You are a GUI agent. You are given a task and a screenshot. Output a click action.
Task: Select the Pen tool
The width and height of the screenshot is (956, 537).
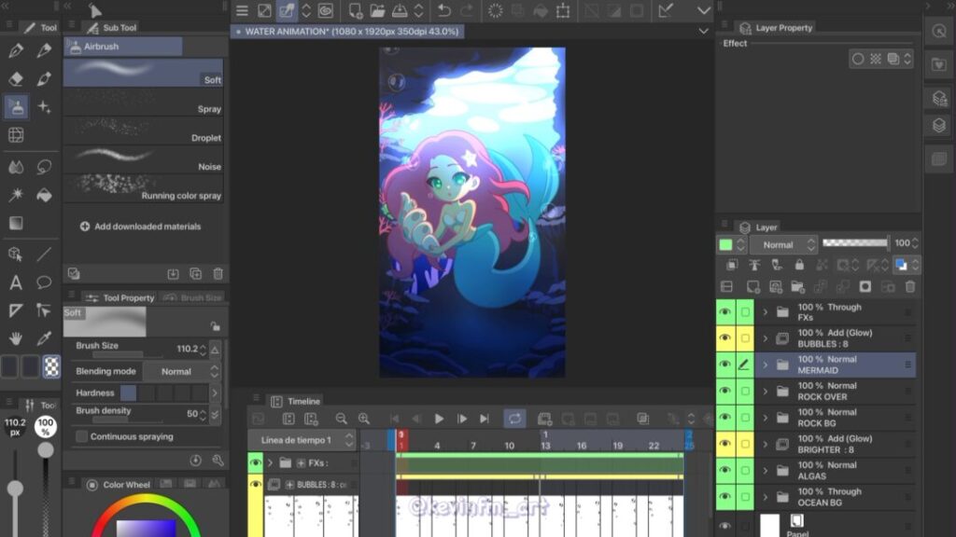click(x=17, y=50)
